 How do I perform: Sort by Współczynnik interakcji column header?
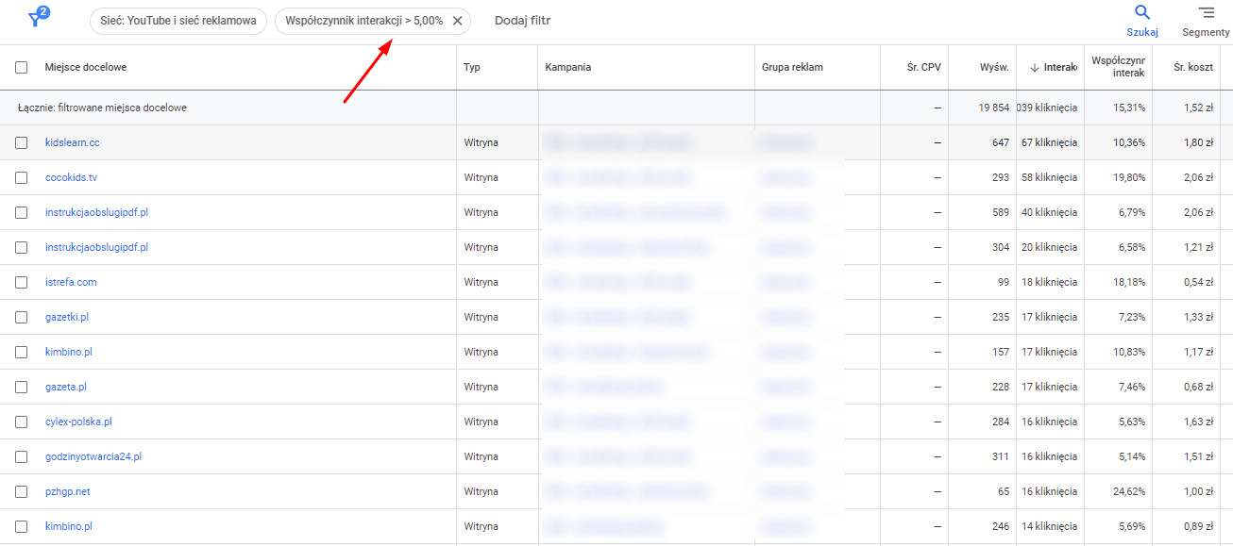click(1118, 67)
